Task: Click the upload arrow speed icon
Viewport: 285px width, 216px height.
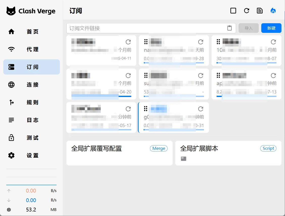Action: 9,191
